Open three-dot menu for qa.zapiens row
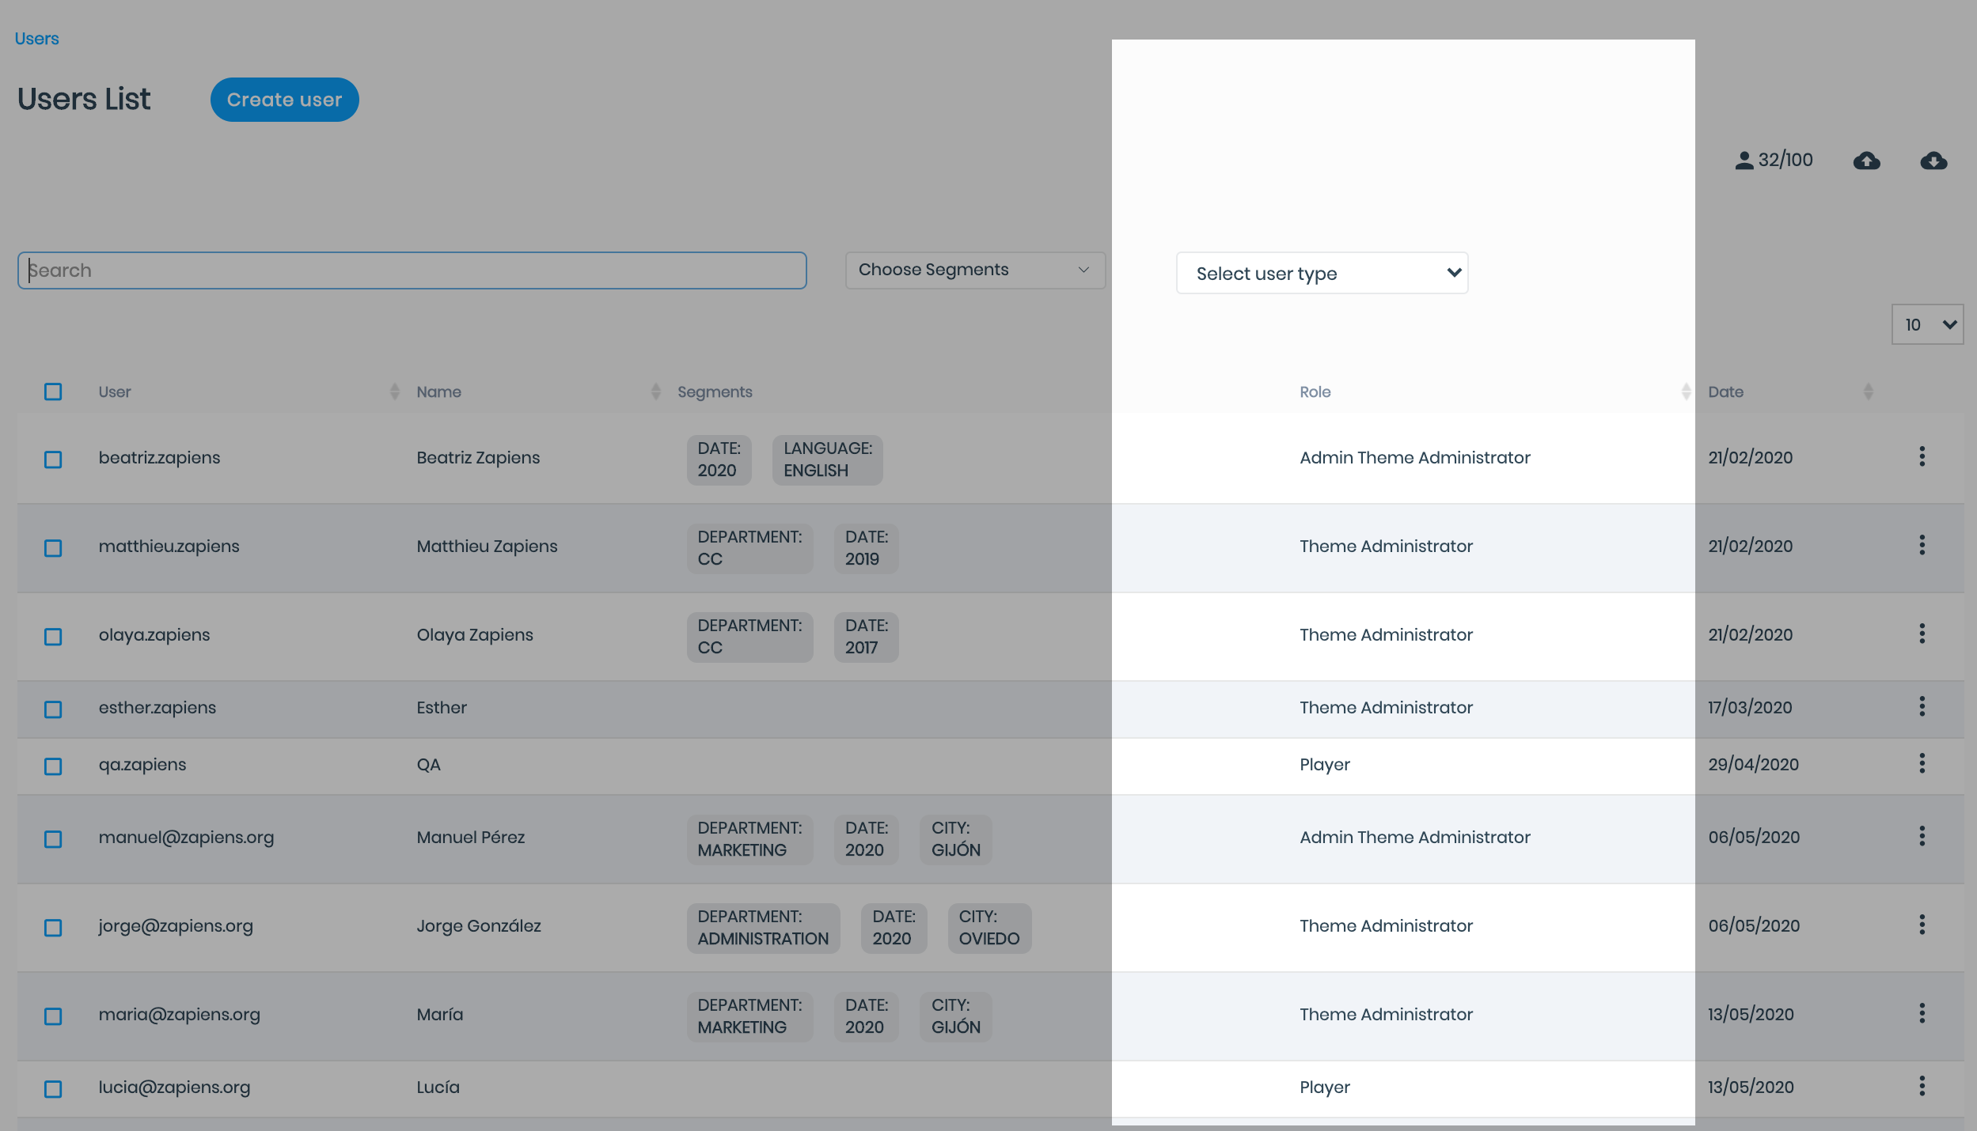This screenshot has height=1131, width=1977. (x=1922, y=763)
